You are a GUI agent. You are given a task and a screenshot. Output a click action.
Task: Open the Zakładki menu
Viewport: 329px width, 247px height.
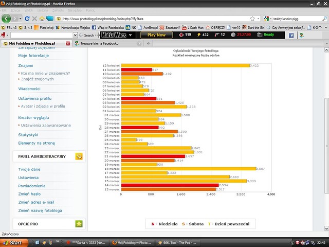coord(58,10)
